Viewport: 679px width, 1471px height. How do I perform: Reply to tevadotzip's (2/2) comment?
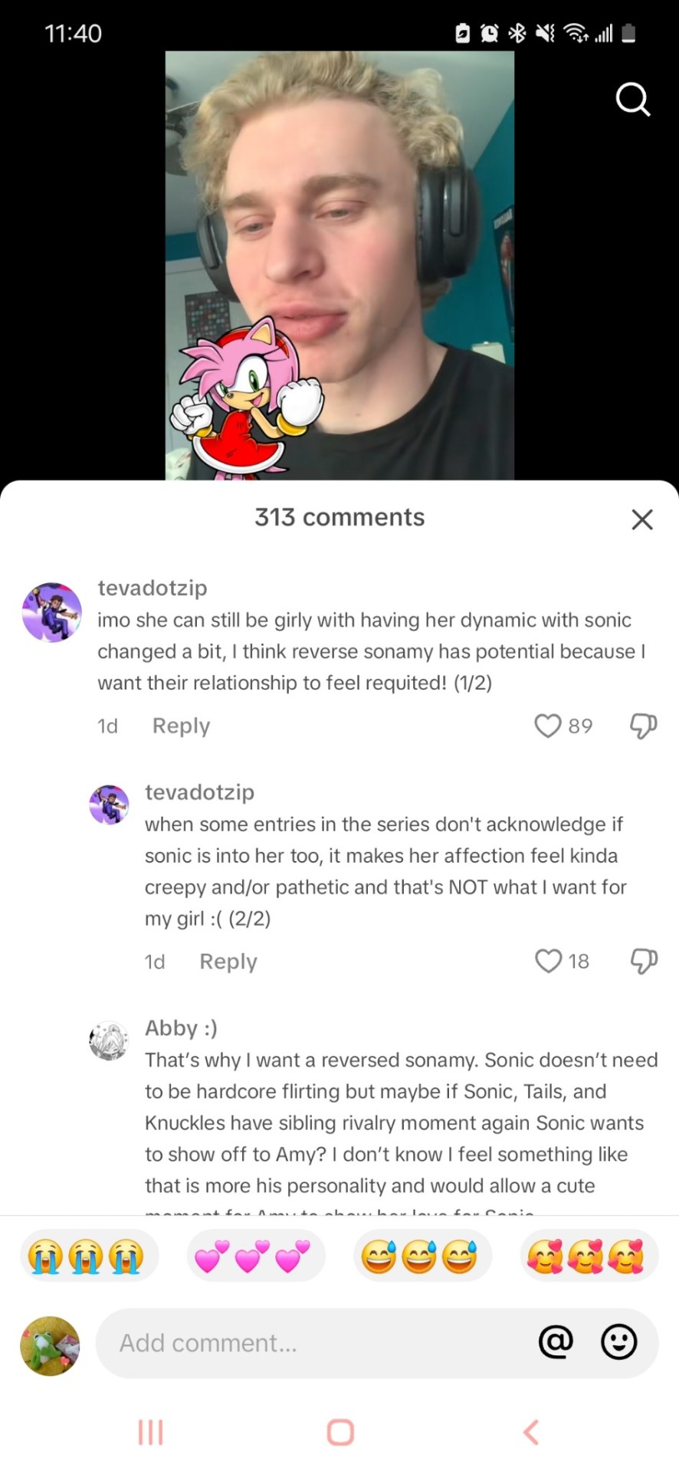(x=228, y=962)
